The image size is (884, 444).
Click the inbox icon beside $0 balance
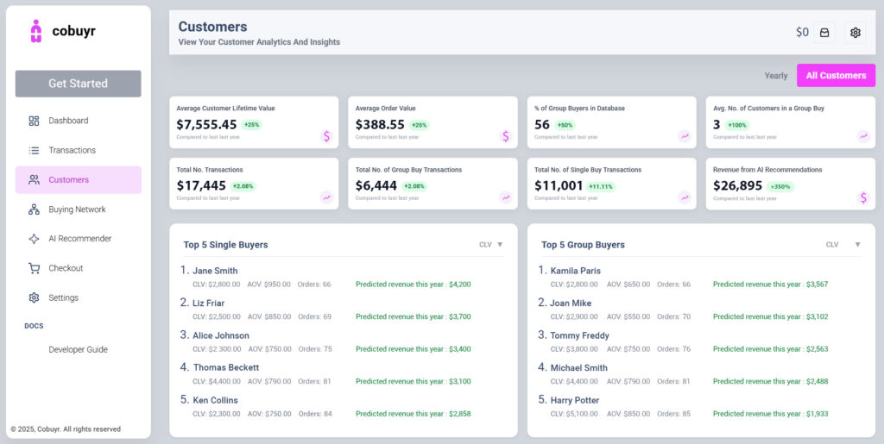point(824,33)
